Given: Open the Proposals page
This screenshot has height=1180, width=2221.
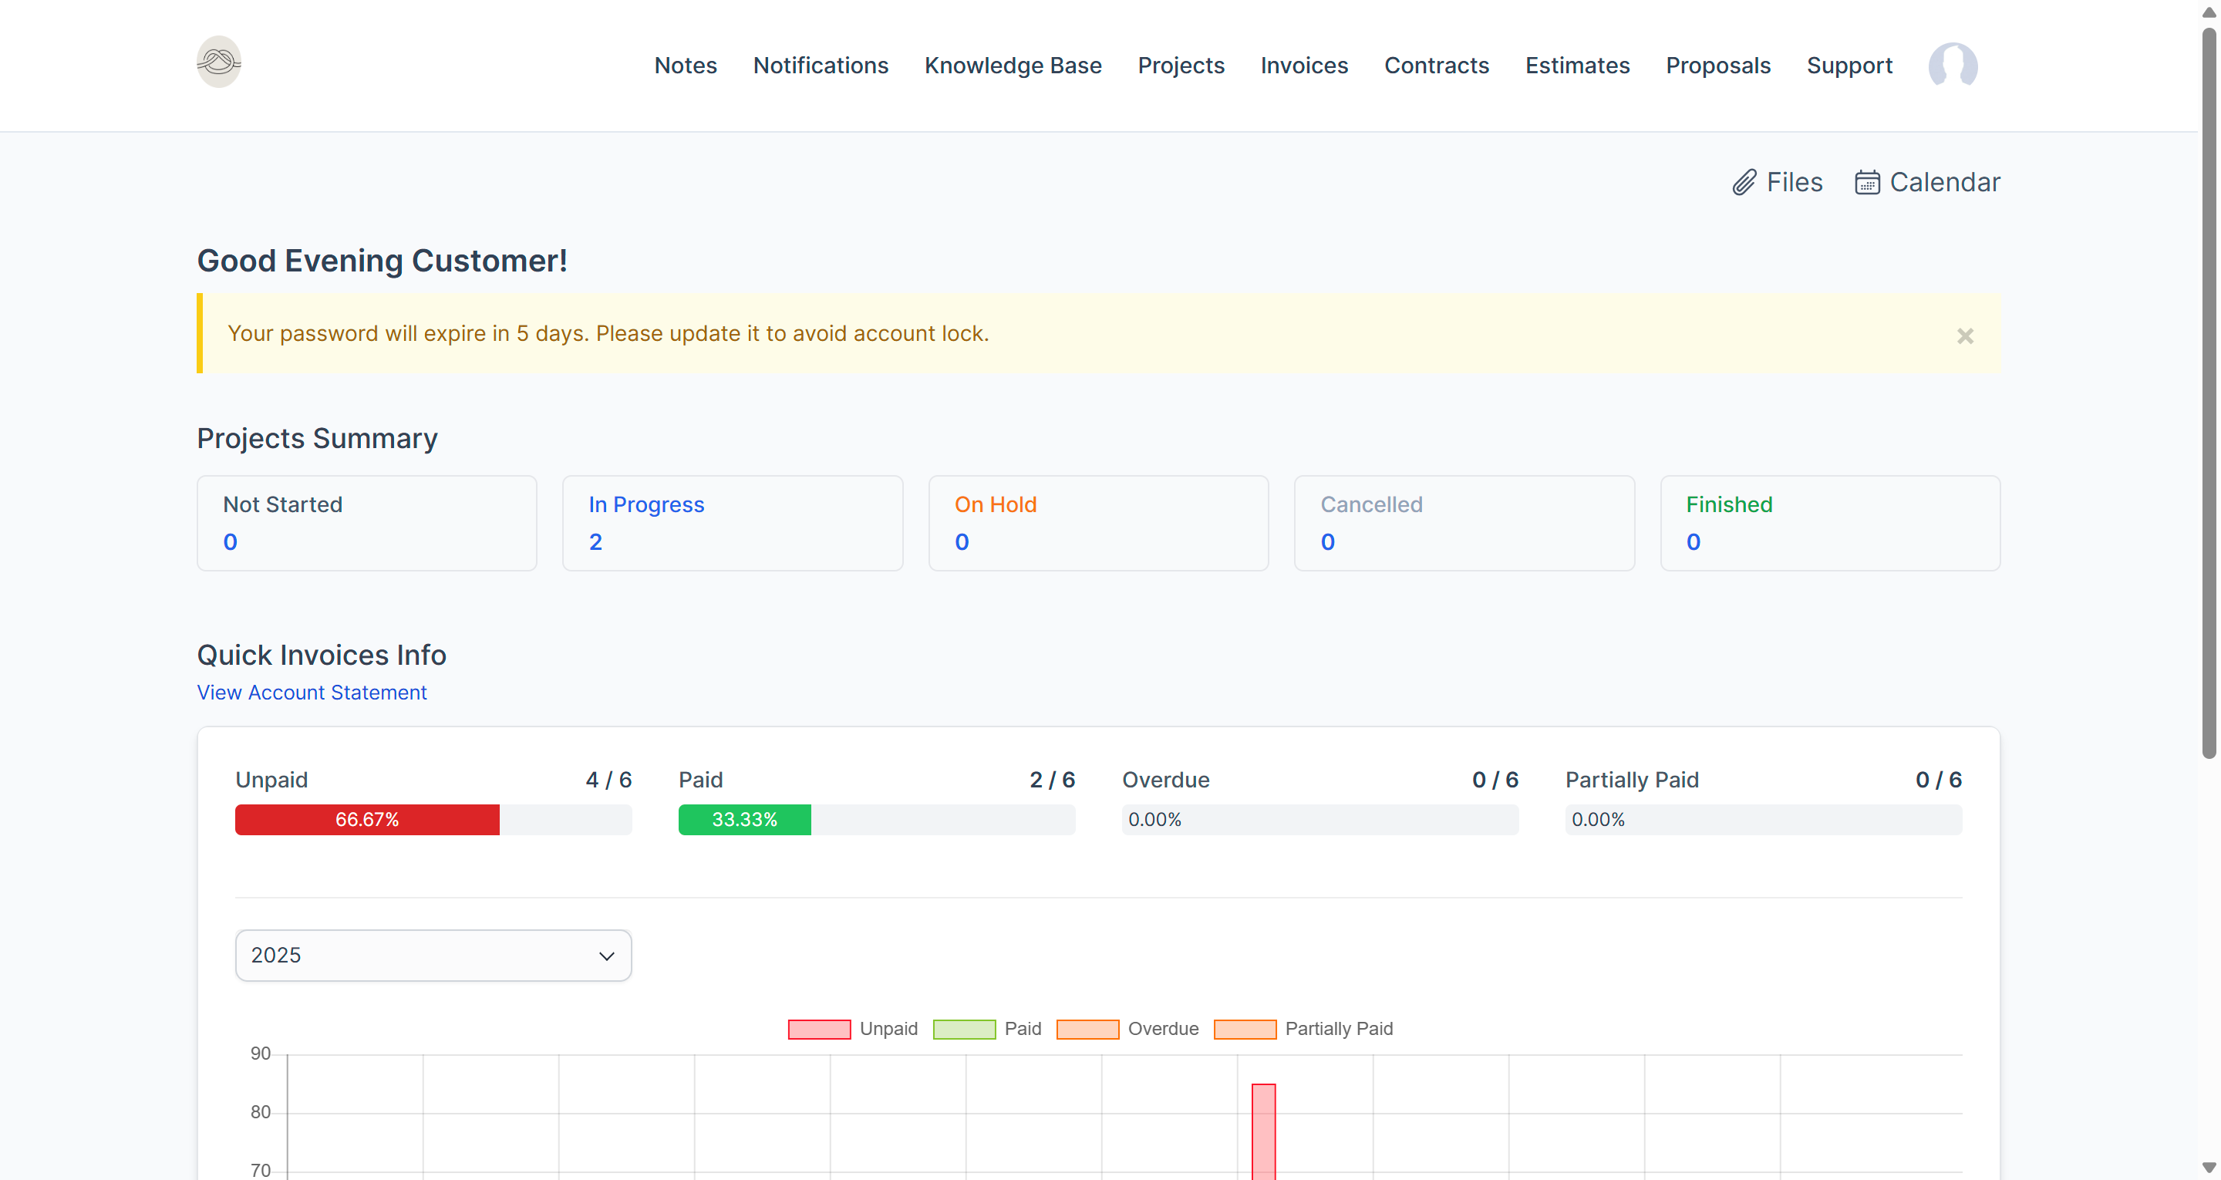Looking at the screenshot, I should click(x=1717, y=65).
